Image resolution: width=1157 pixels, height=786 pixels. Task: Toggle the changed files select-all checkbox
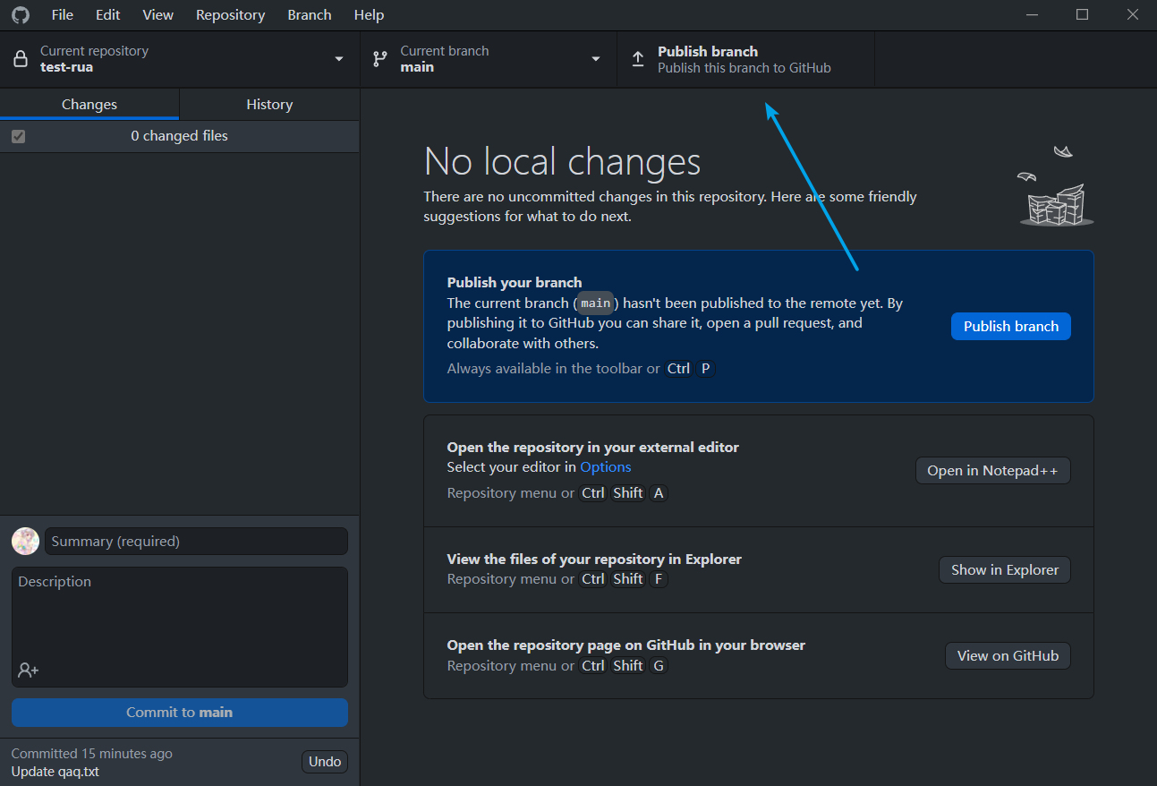pos(19,136)
